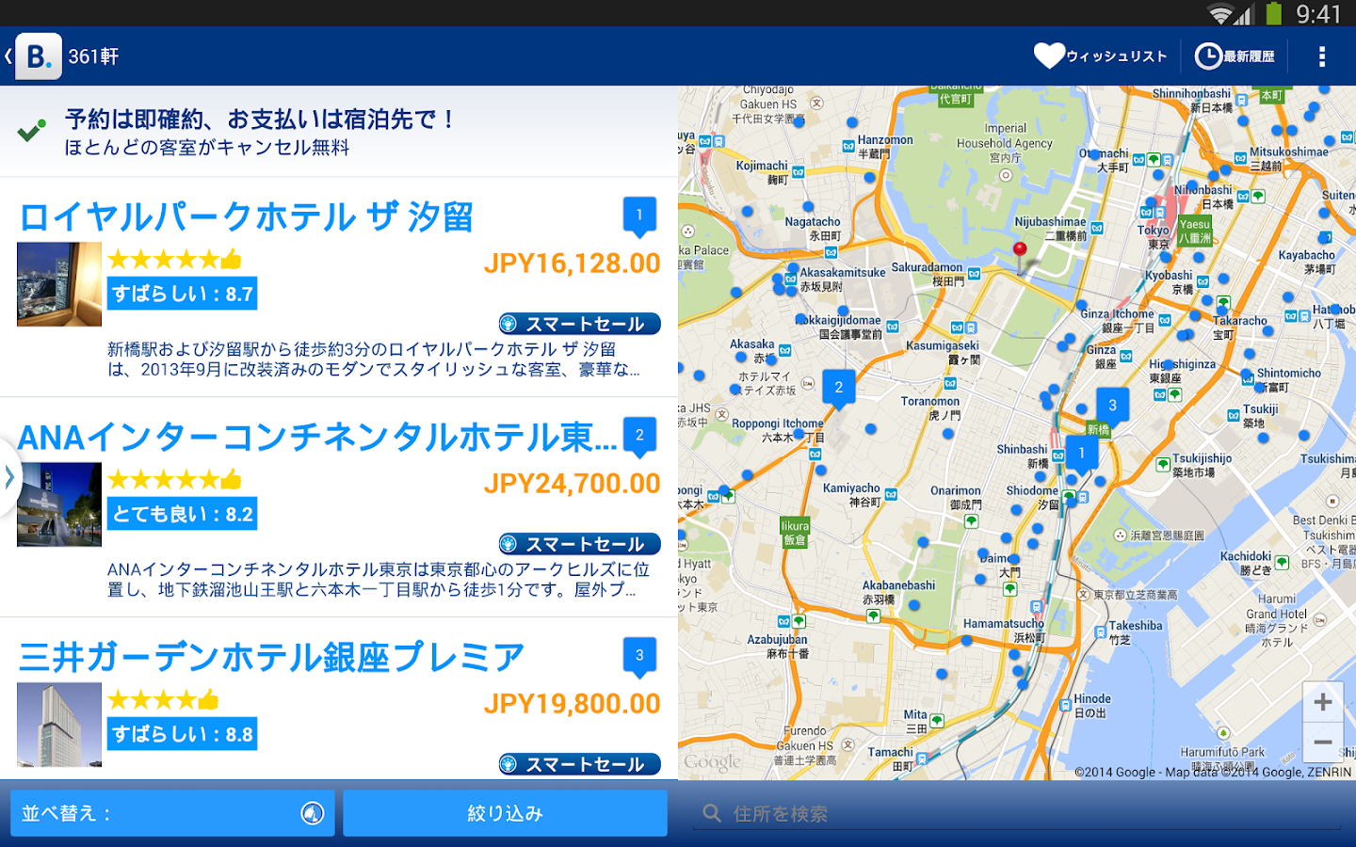
Task: Click the Hamamatsucho station map label
Action: pyautogui.click(x=1004, y=624)
